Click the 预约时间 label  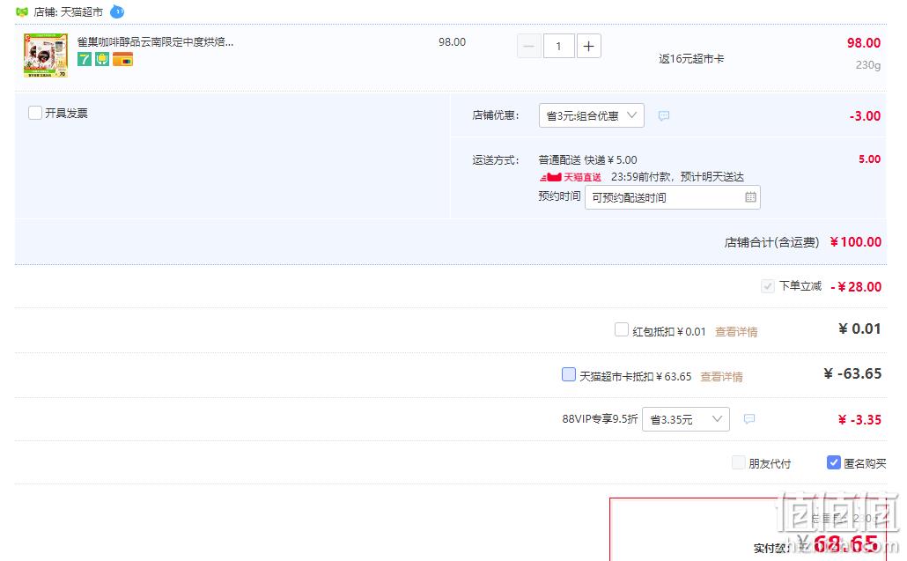[x=559, y=196]
